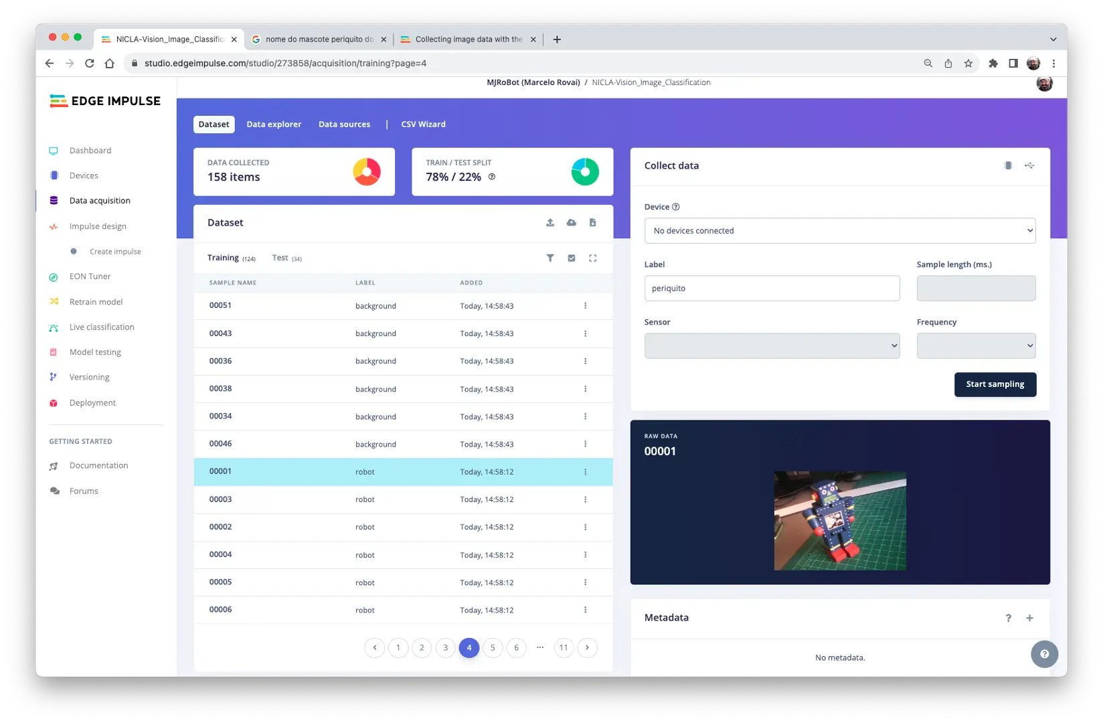Image resolution: width=1103 pixels, height=723 pixels.
Task: Expand the Device dropdown
Action: click(839, 231)
